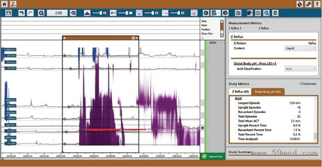Viewport: 322px width, 167px height.
Task: Click the Distal Body pH : Prox LES+5 link
Action: pos(255,63)
